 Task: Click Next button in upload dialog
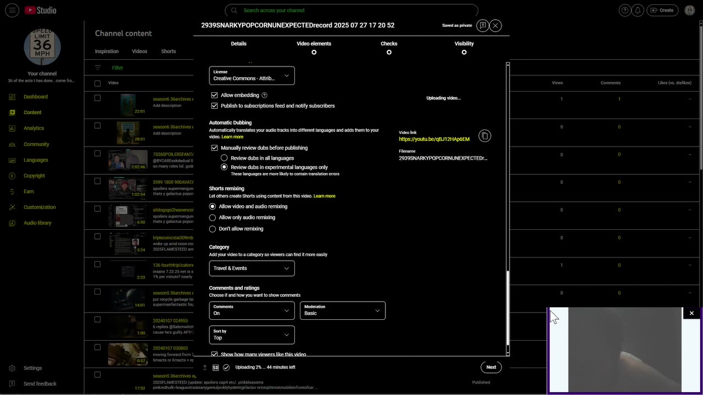pos(491,368)
